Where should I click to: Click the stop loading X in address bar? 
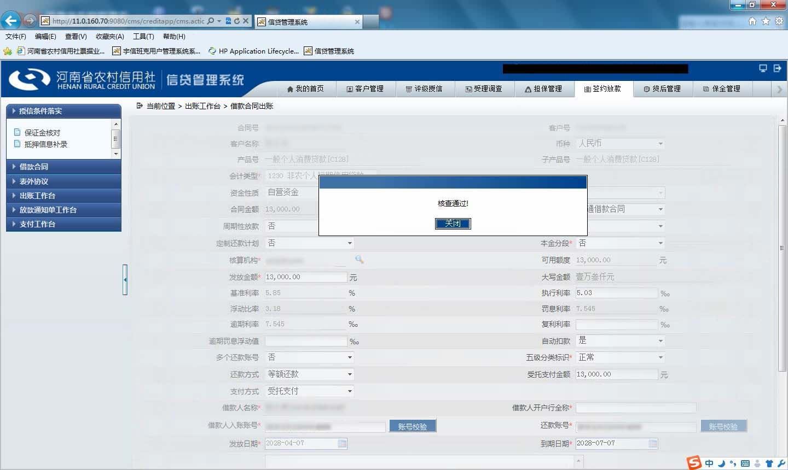(x=246, y=21)
